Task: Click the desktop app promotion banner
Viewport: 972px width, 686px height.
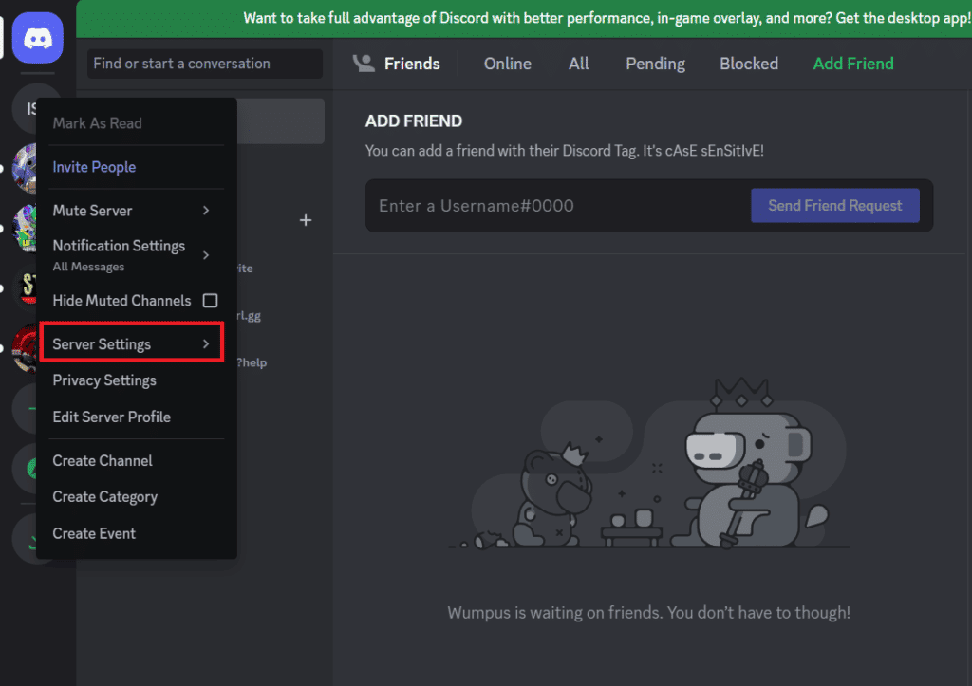Action: 524,19
